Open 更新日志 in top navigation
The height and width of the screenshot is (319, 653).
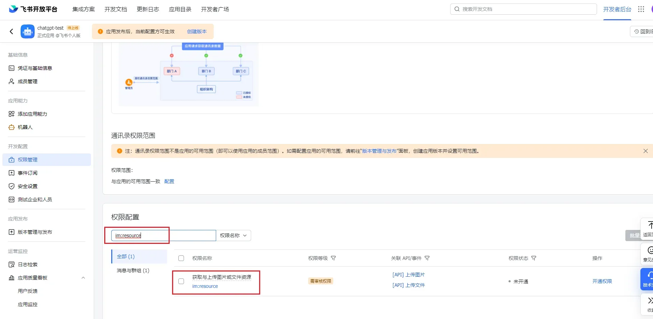(148, 9)
